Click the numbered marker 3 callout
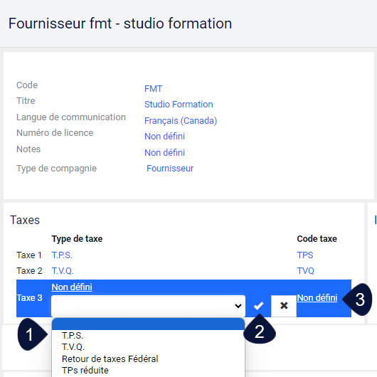The height and width of the screenshot is (377, 377). 358,299
